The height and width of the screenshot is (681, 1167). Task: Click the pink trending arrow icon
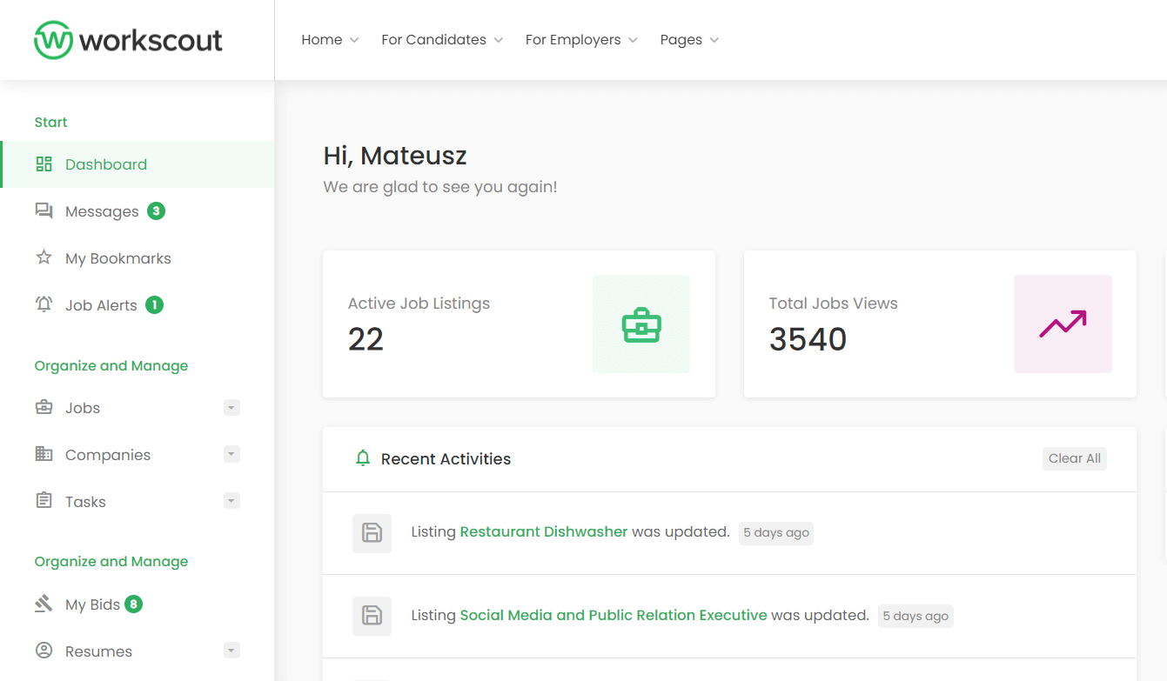[1063, 324]
